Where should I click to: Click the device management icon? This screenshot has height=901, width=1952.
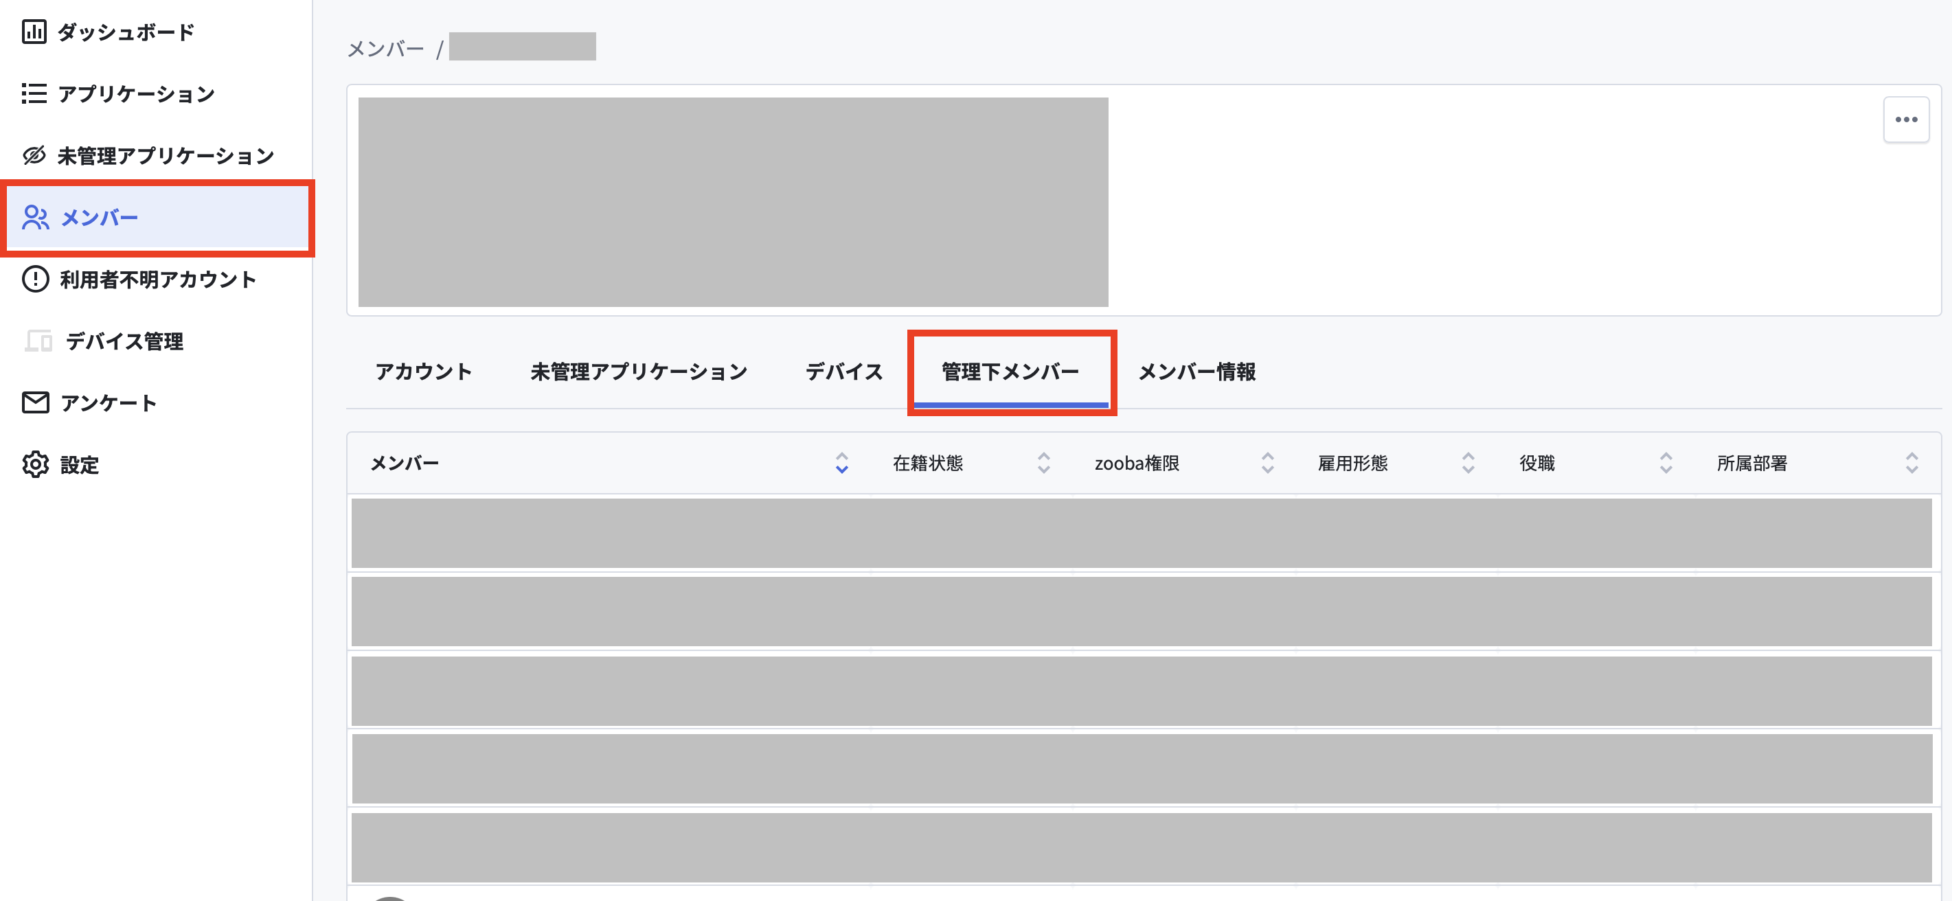pos(38,341)
